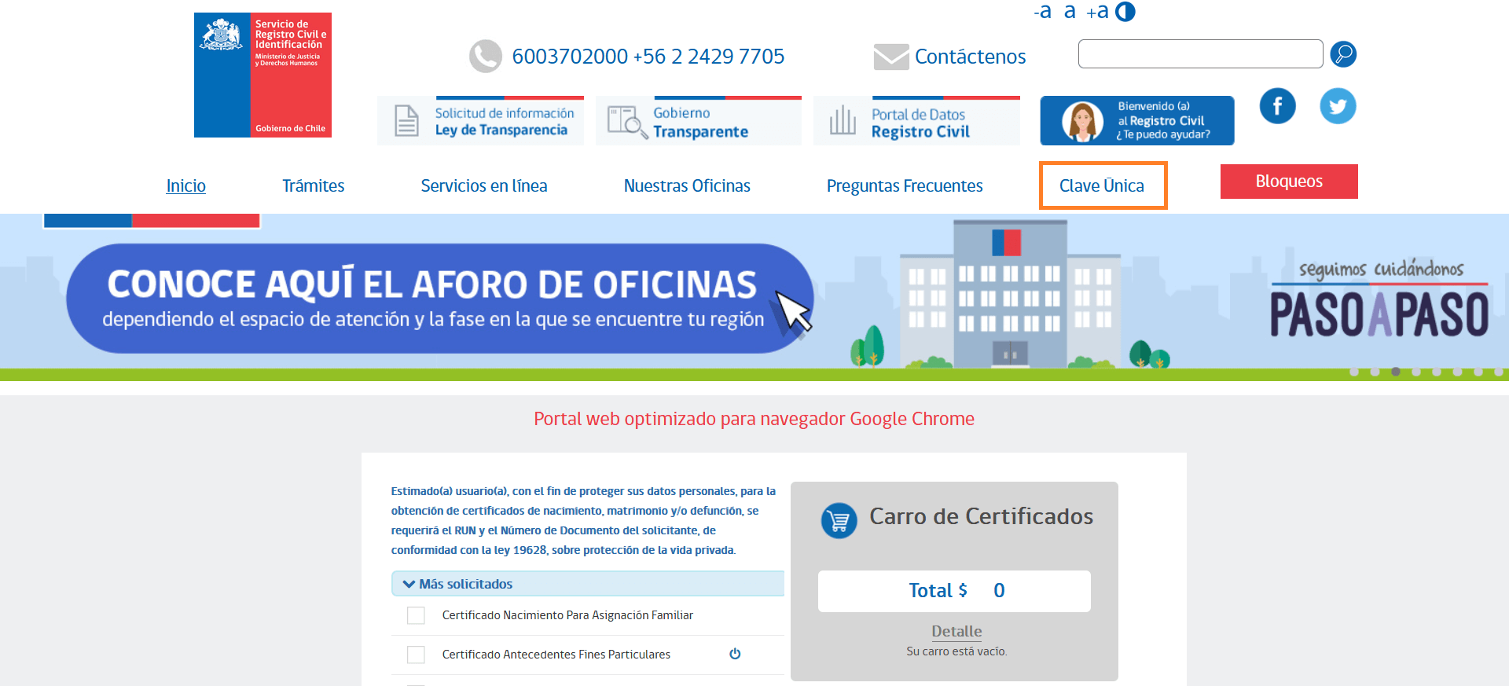This screenshot has height=686, width=1509.
Task: Decrease font size with -a
Action: click(x=1042, y=12)
